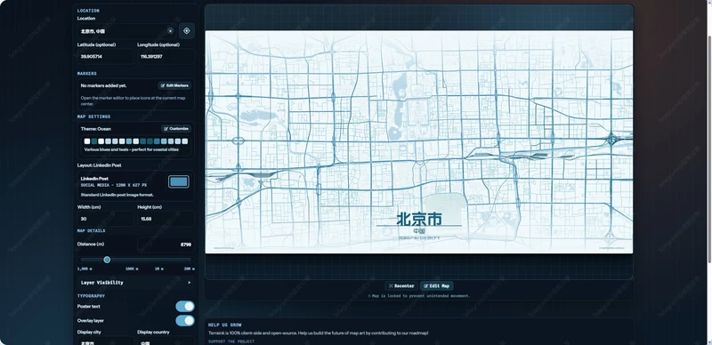Open the Edit Markers editor
This screenshot has height=345, width=712.
pos(174,85)
